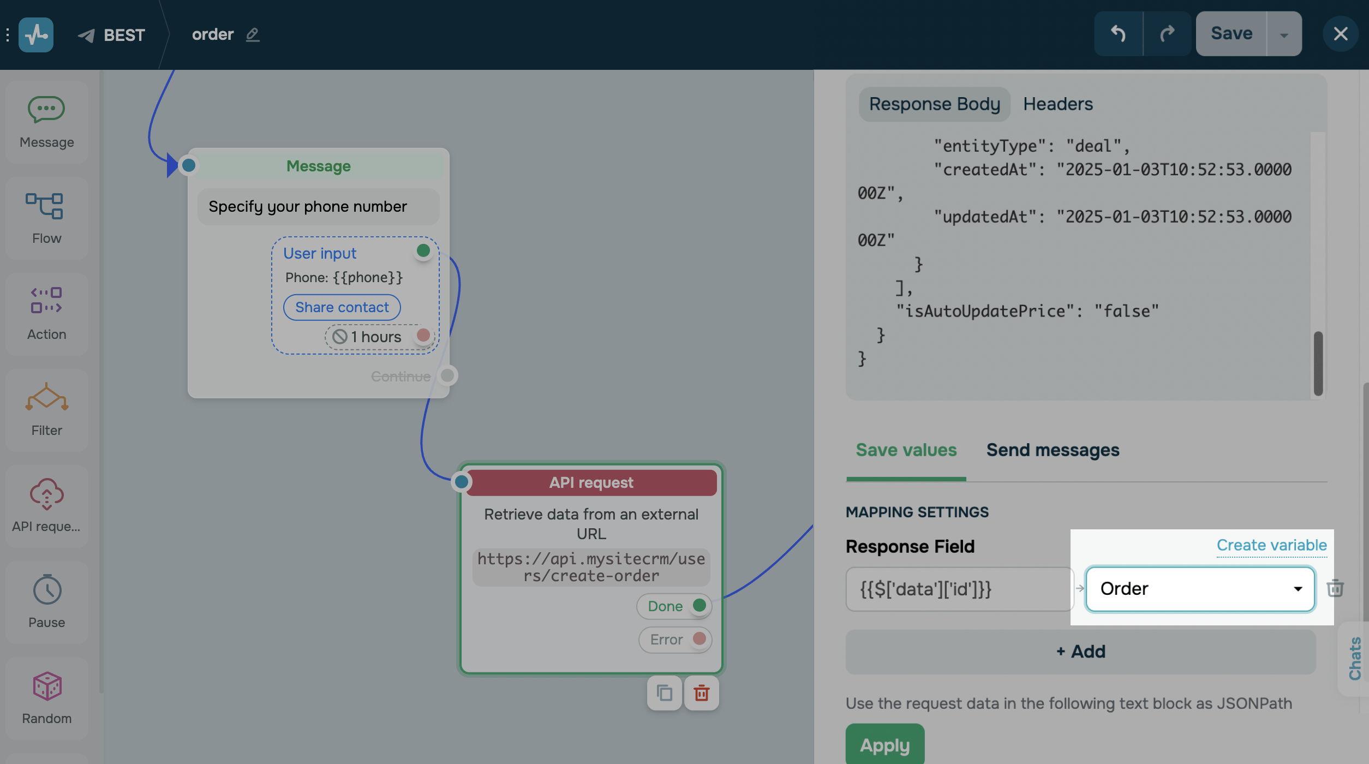Expand the Save button dropdown arrow
Viewport: 1369px width, 764px height.
click(x=1284, y=34)
